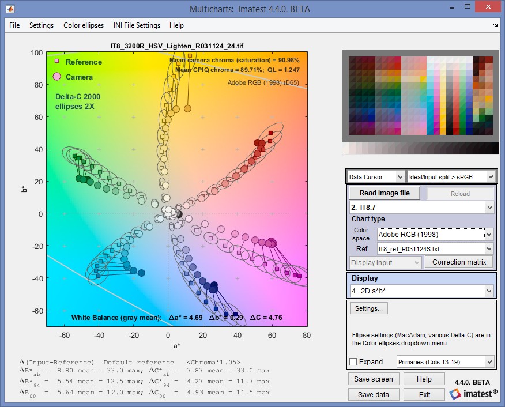This screenshot has width=505, height=407.
Task: Click the MATLAB icon in the title bar
Action: (x=10, y=9)
